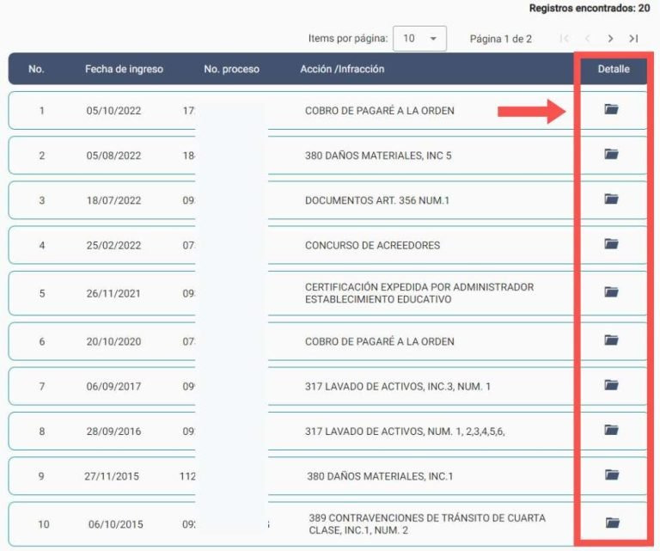The width and height of the screenshot is (660, 551).
Task: Click 389 CONTRAVENCIONES DE TRÁNSITO DE CUARTA CLASE
Action: coord(427,524)
